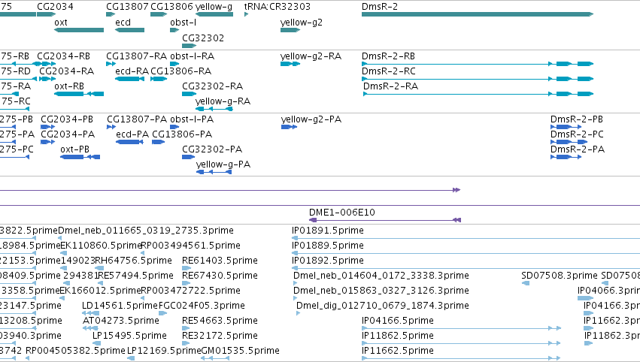Click the RE54663.5prime EST
This screenshot has width=640, height=362.
coord(186,328)
